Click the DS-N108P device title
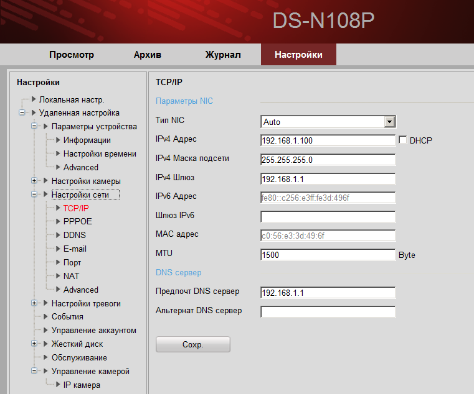The image size is (474, 394). point(323,21)
